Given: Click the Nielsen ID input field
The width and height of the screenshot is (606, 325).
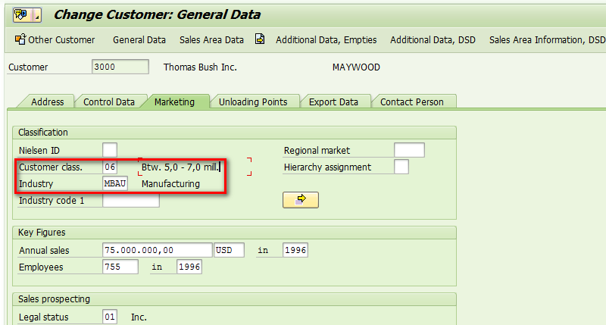Looking at the screenshot, I should click(110, 150).
